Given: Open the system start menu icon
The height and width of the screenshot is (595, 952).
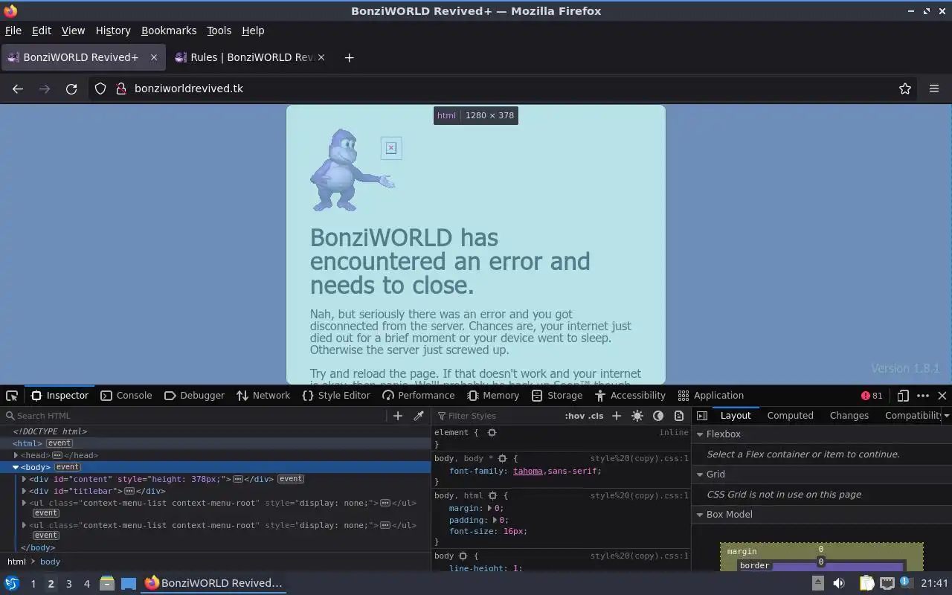Looking at the screenshot, I should [12, 583].
